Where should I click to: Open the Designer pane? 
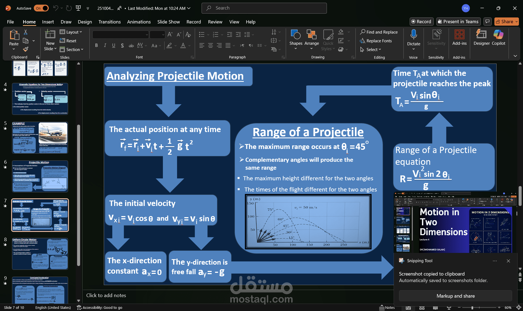pyautogui.click(x=481, y=37)
